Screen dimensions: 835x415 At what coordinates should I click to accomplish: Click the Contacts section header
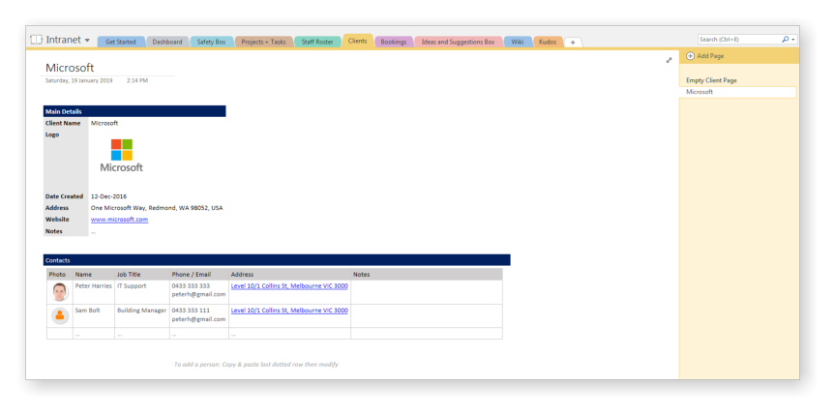[x=277, y=260]
